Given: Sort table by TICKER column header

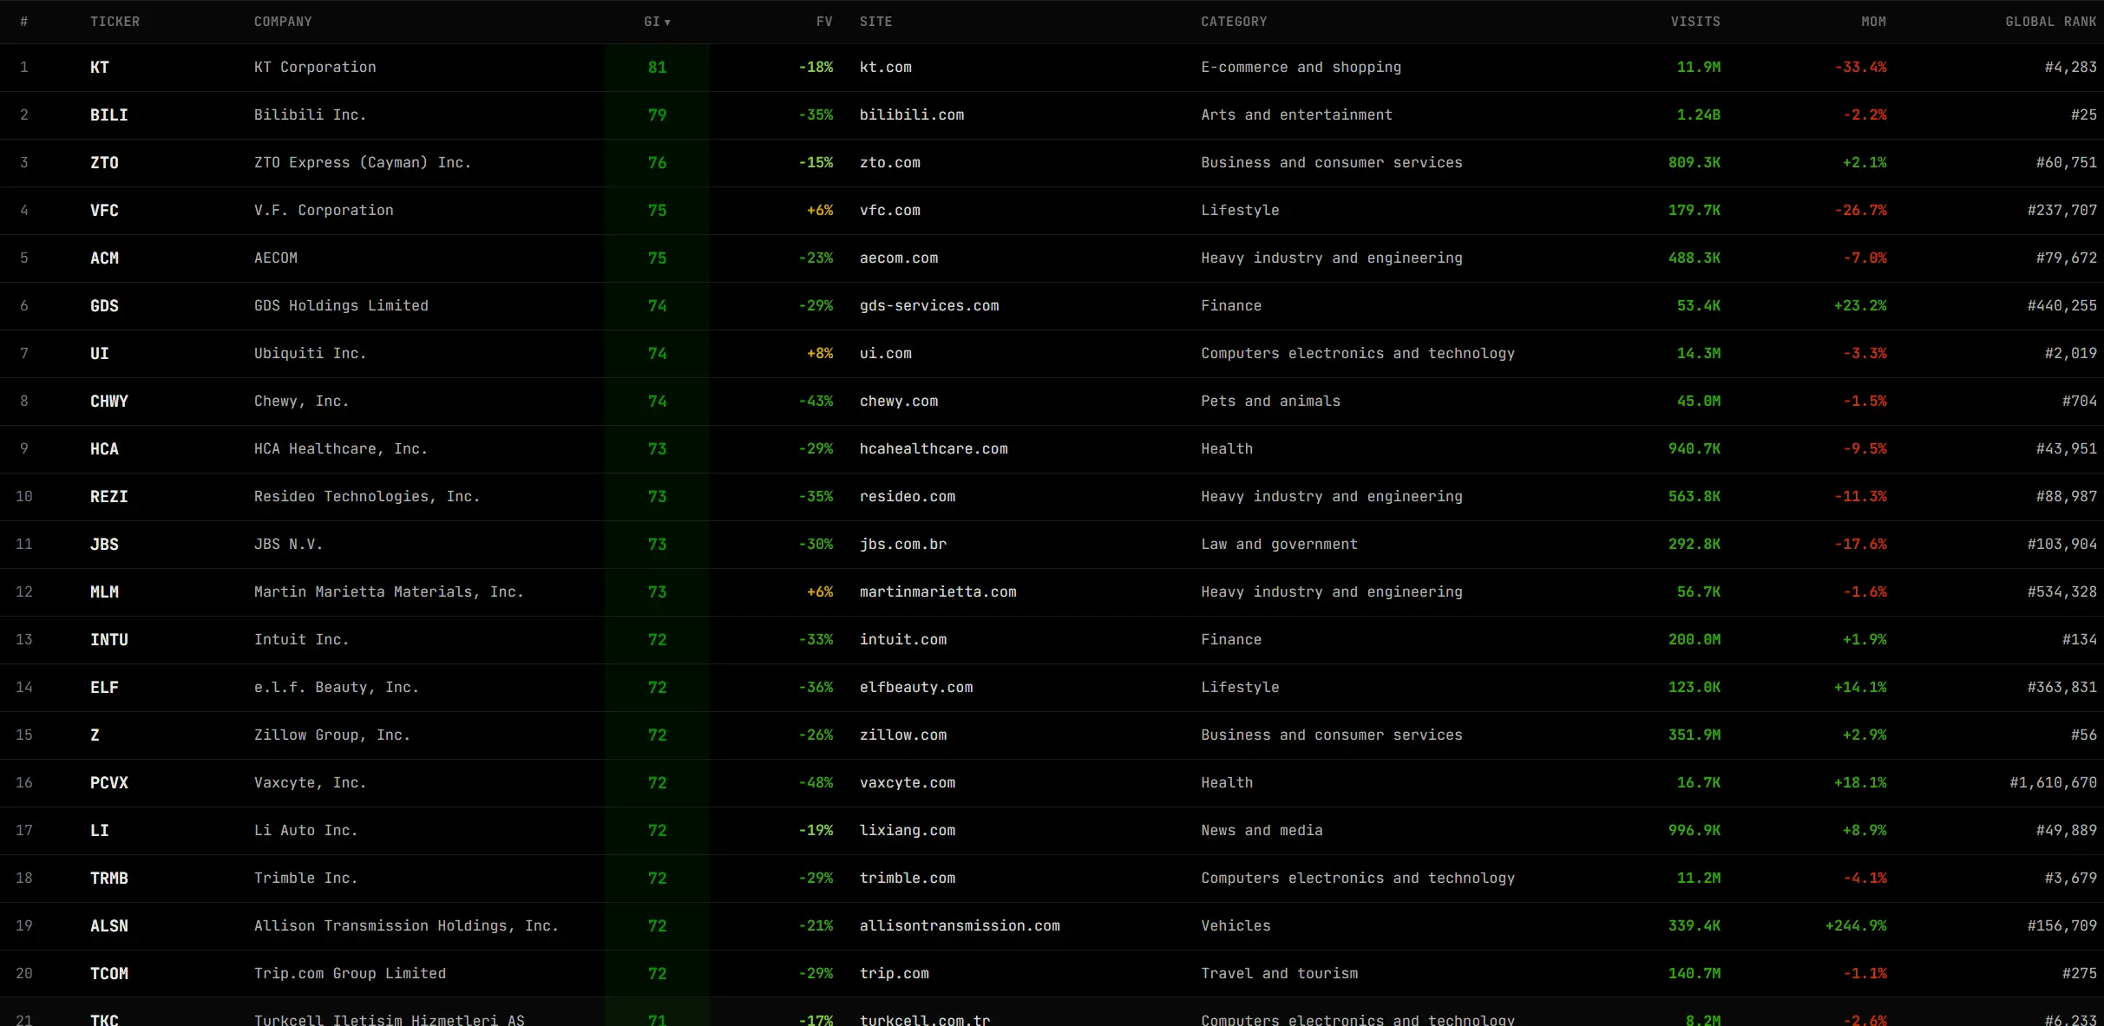Looking at the screenshot, I should [115, 22].
